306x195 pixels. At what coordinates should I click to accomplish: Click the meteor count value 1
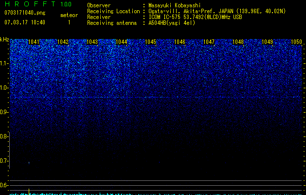[x=69, y=22]
